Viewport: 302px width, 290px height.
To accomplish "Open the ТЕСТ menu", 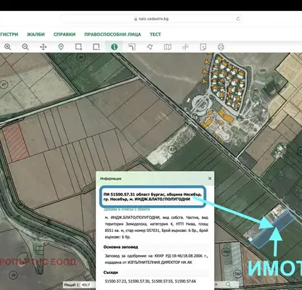I will coord(155,34).
